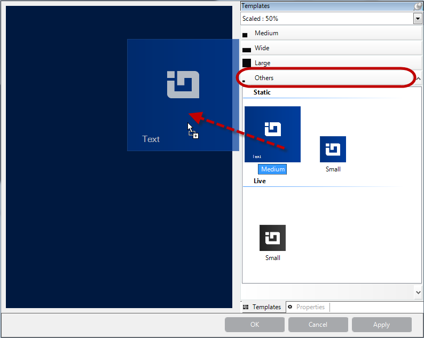
Task: Click the Large size category icon
Action: 246,64
